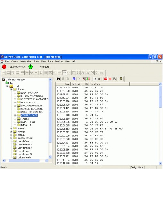Expand the IO CONFIGURATION folder
Viewport: 163px width, 223px height.
click(15, 106)
